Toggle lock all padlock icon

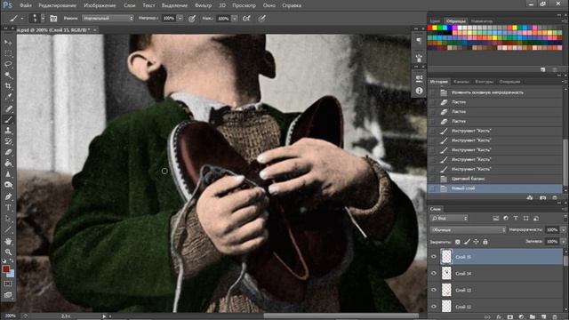click(x=485, y=242)
